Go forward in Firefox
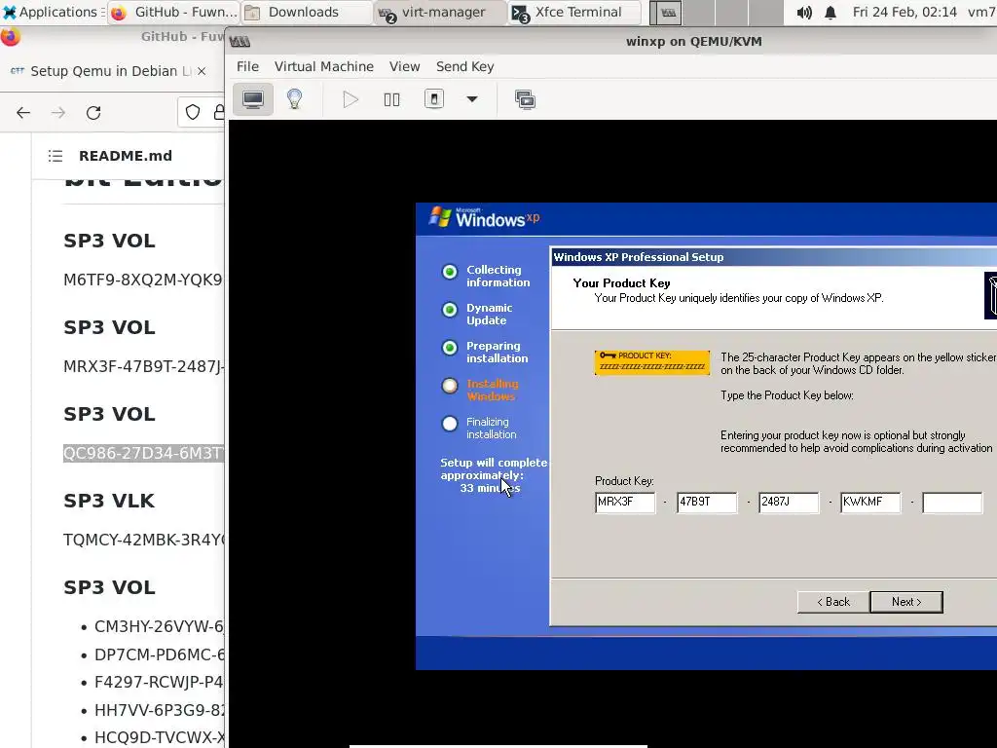Viewport: 997px width, 748px height. pos(58,113)
